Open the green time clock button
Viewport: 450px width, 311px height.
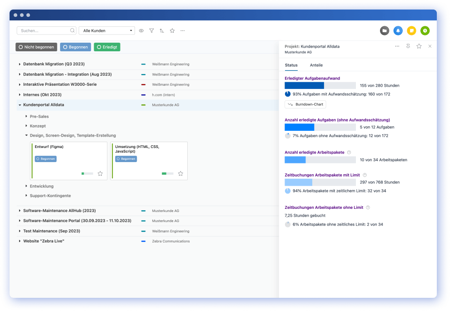(x=425, y=31)
